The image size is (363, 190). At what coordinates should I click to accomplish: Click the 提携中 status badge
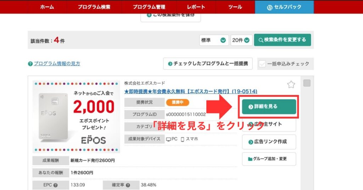pyautogui.click(x=178, y=102)
